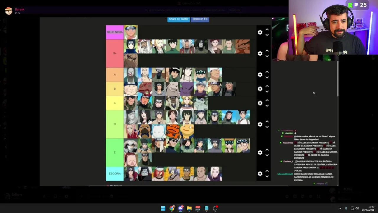Viewport: 378px width, 213px height.
Task: Pick the blond ninja thumbnail in DEUS NINJA row
Action: pos(131,32)
